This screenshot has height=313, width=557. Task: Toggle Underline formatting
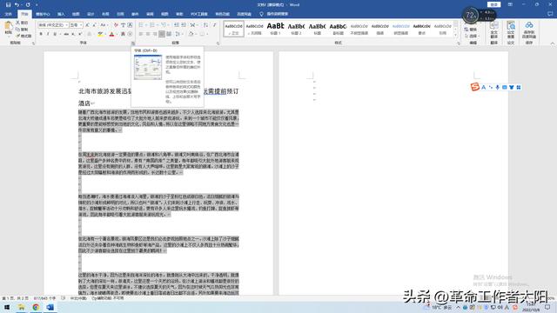pyautogui.click(x=55, y=34)
